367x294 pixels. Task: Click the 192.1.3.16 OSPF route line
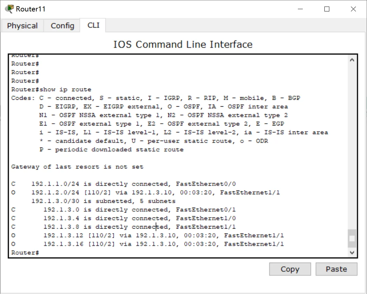[147, 244]
